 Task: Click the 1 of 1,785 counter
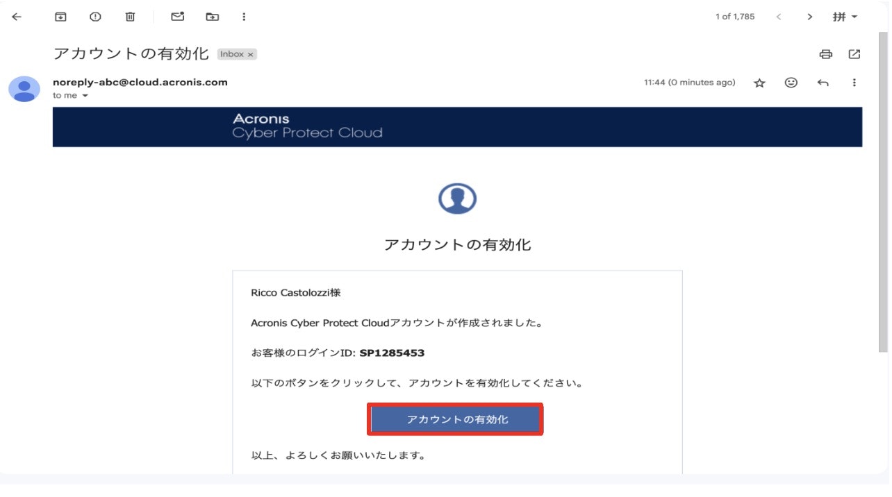tap(735, 17)
